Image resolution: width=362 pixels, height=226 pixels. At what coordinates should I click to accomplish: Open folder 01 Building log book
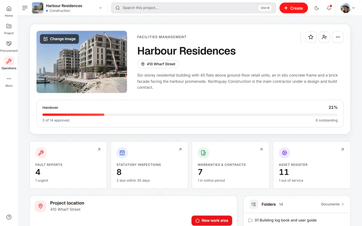297,220
